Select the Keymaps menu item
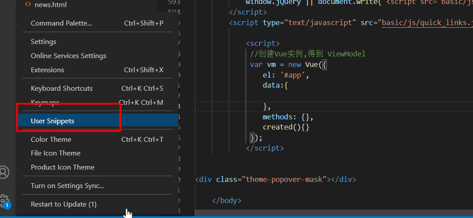 pyautogui.click(x=45, y=102)
